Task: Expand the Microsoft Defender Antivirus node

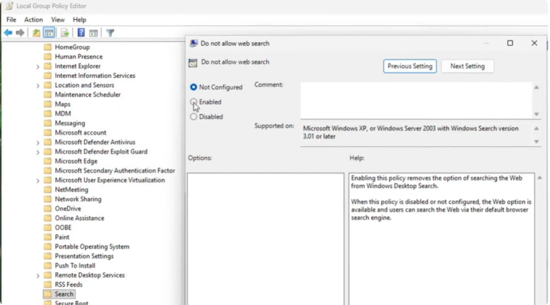Action: click(38, 142)
